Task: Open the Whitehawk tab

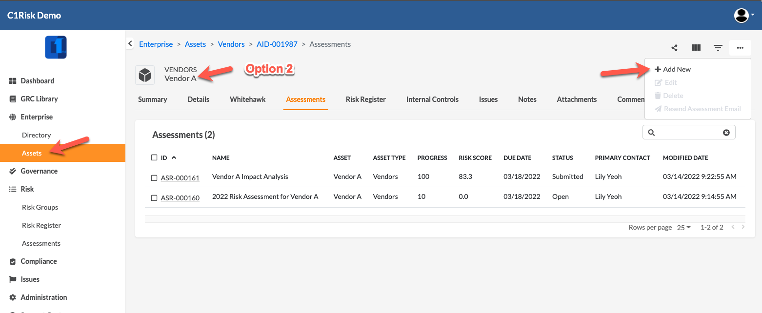Action: tap(248, 99)
